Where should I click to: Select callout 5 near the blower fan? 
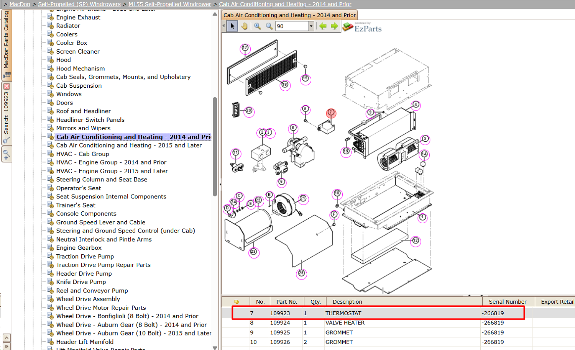[425, 139]
